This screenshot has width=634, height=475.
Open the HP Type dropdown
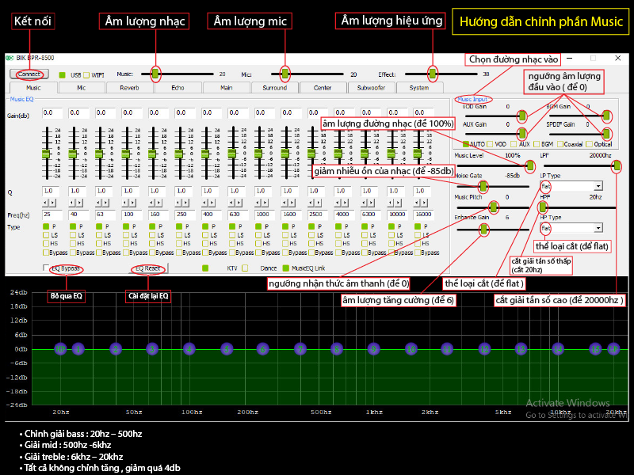coord(598,228)
